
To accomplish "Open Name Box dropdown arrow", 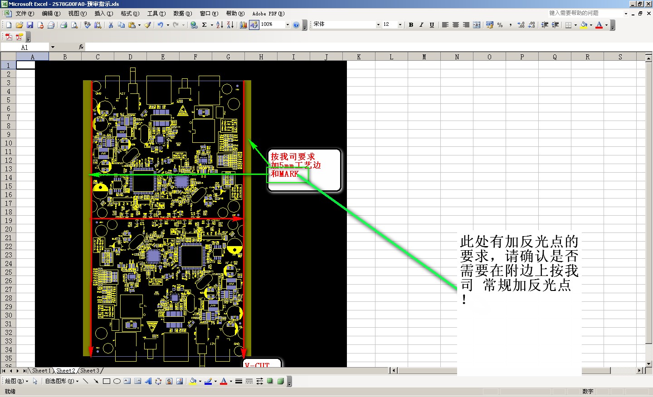I will 53,47.
